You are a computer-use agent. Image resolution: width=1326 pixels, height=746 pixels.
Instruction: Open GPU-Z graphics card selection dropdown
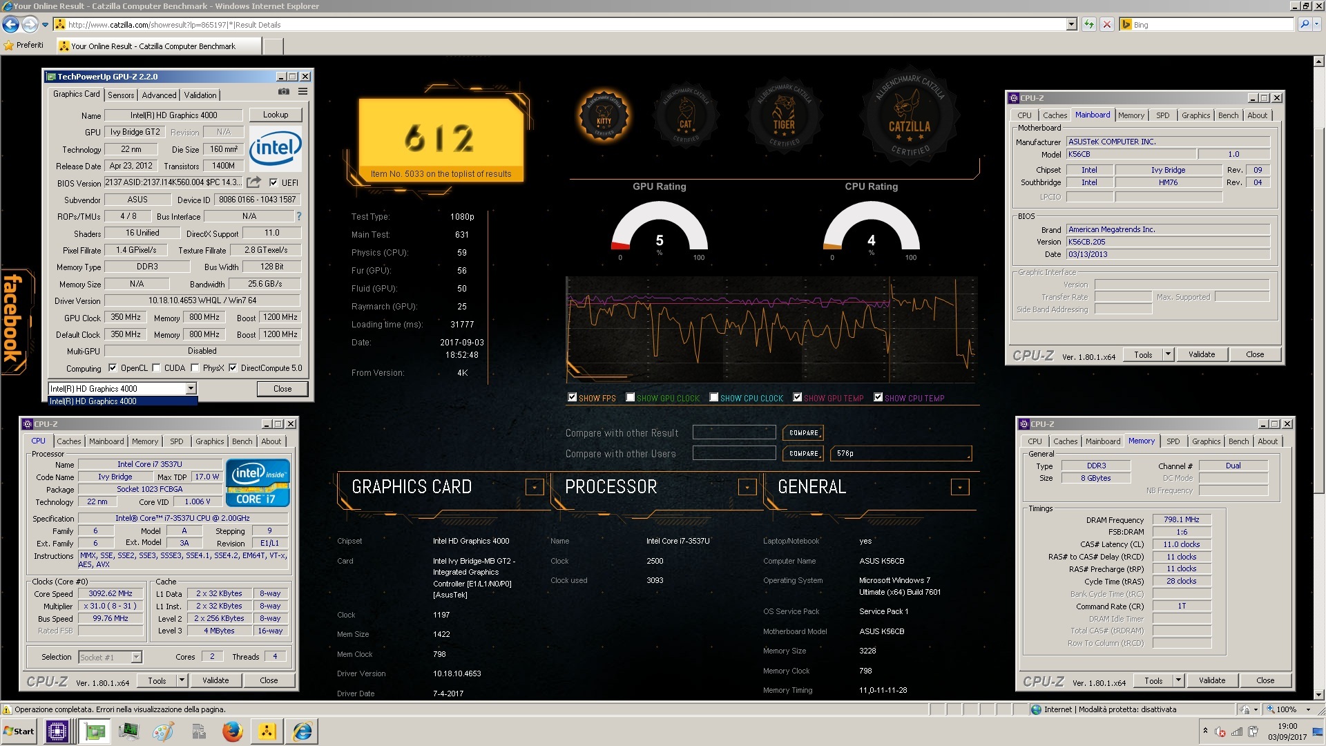[x=191, y=389]
